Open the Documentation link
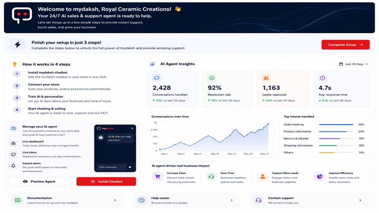The image size is (379, 213). click(x=66, y=200)
